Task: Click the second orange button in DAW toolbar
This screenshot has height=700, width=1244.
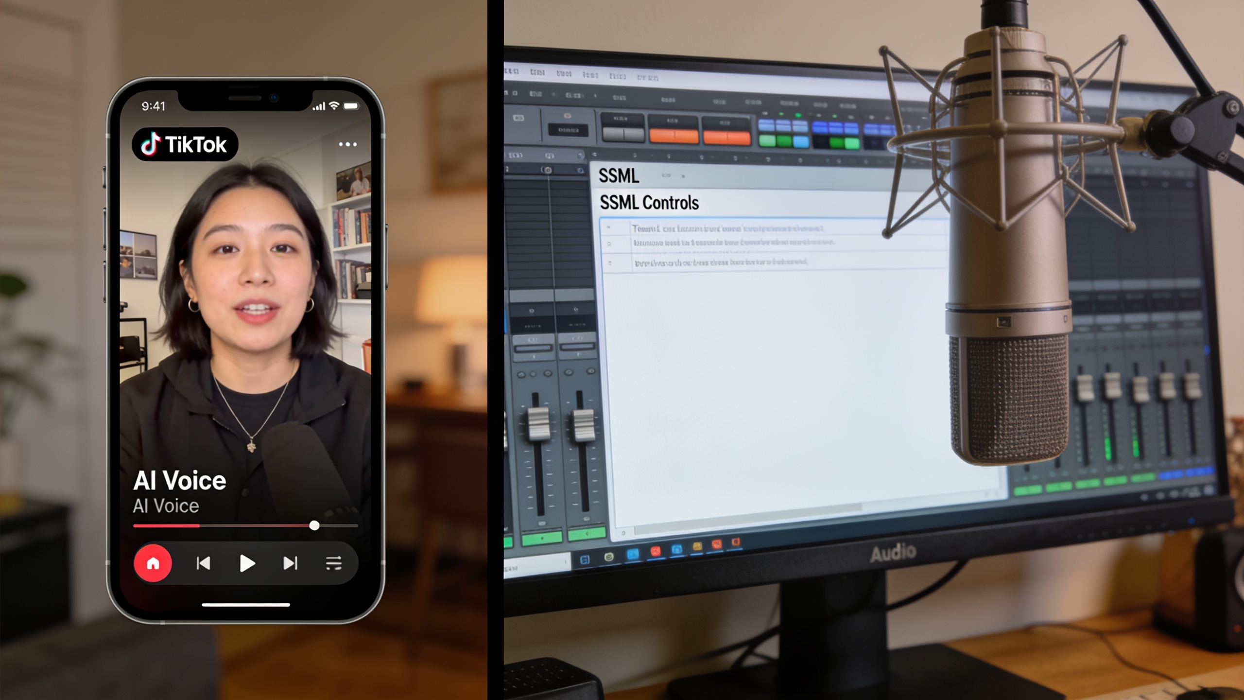Action: click(x=726, y=138)
